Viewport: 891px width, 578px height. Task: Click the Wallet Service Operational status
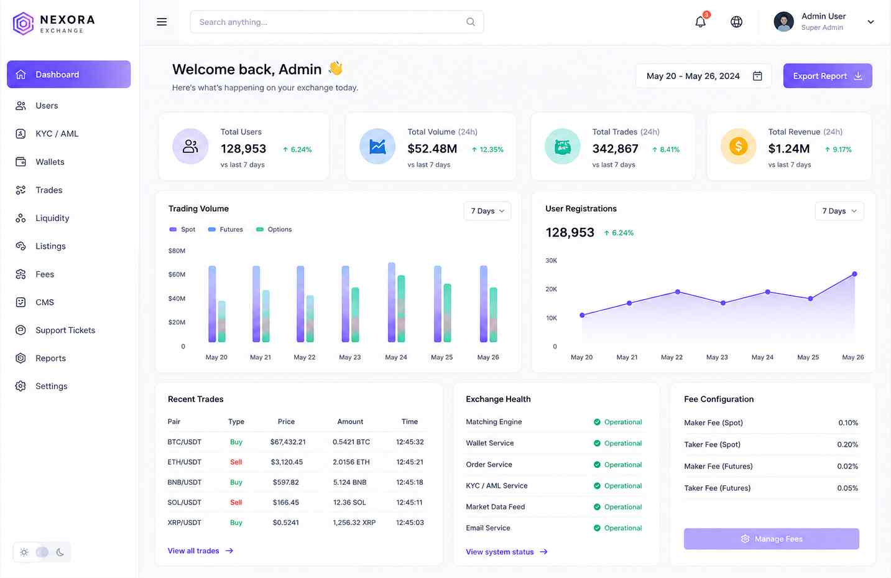tap(617, 443)
